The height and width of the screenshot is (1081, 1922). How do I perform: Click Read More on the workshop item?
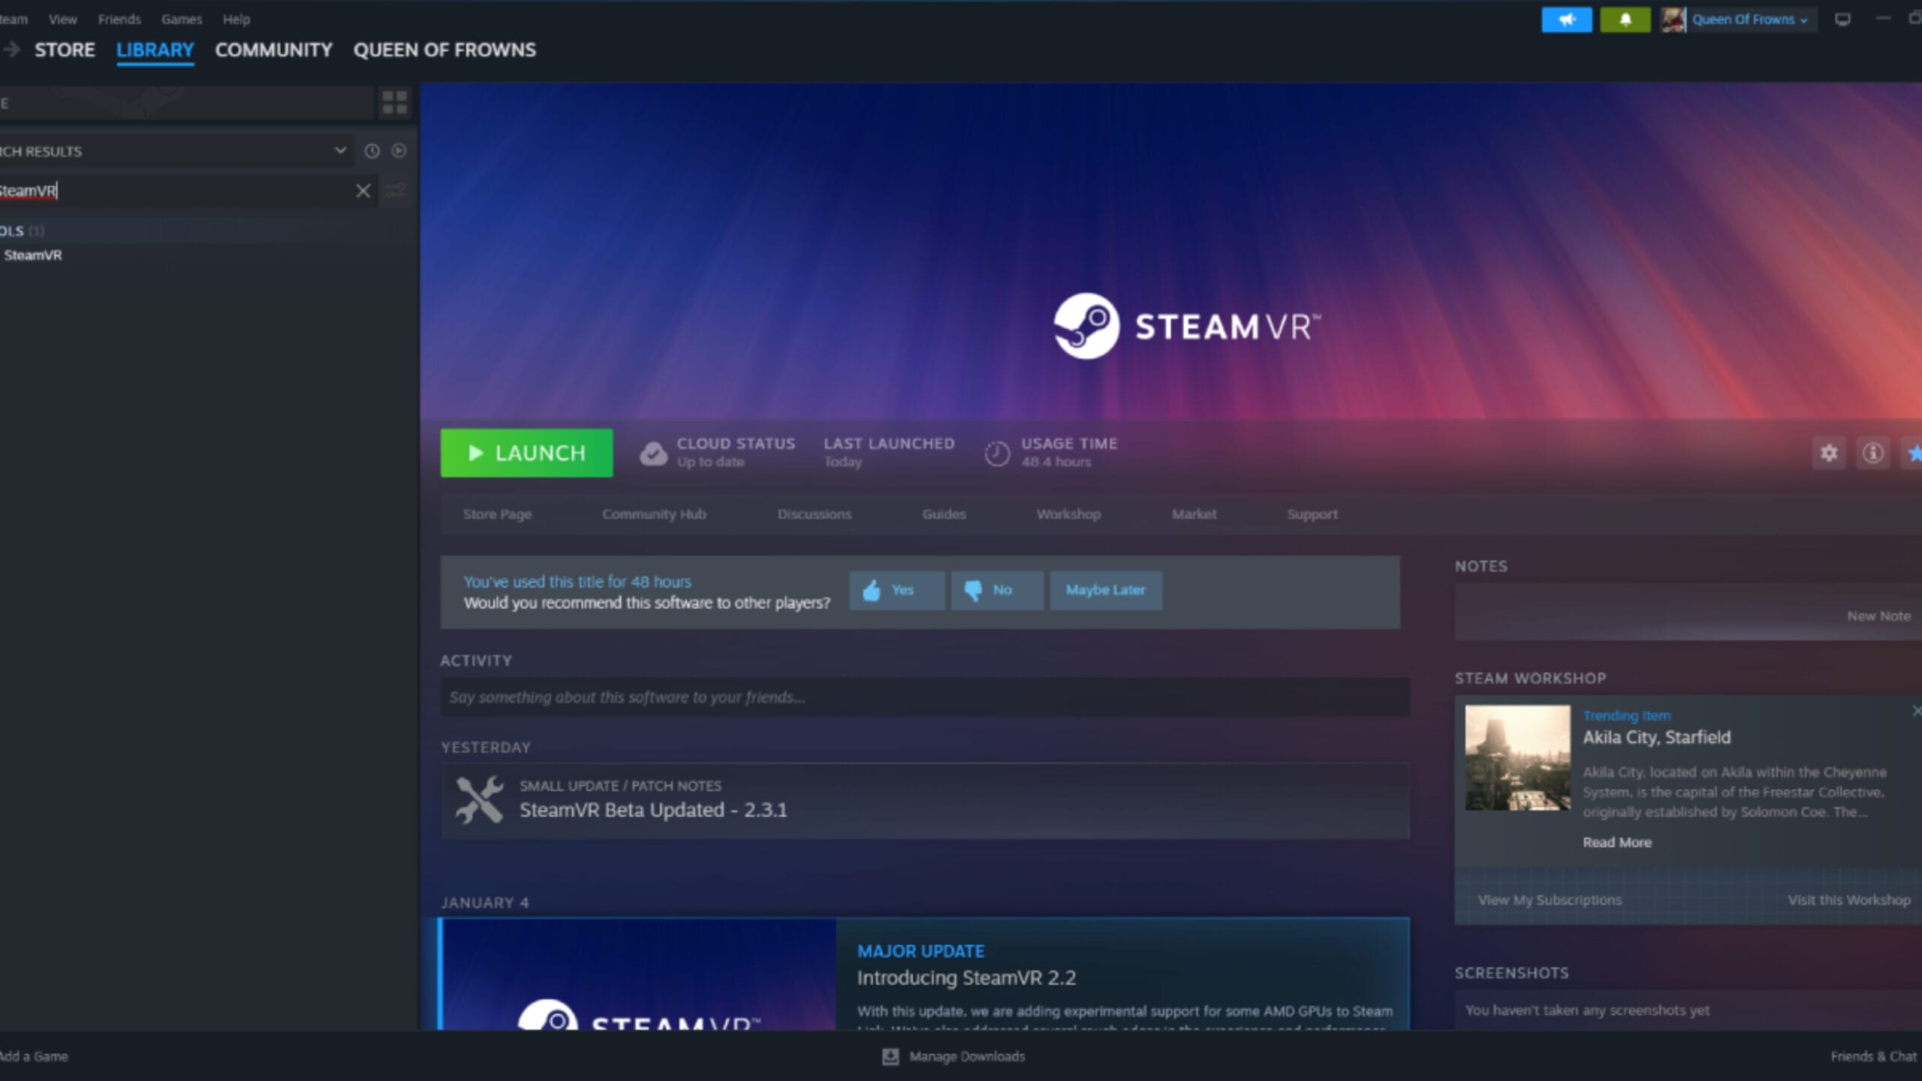point(1617,842)
